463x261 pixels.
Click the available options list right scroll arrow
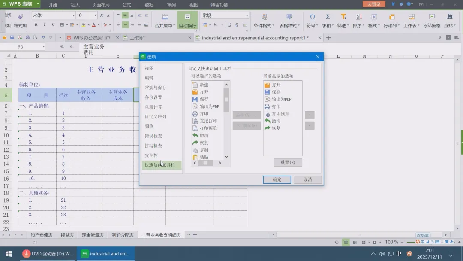tap(219, 163)
